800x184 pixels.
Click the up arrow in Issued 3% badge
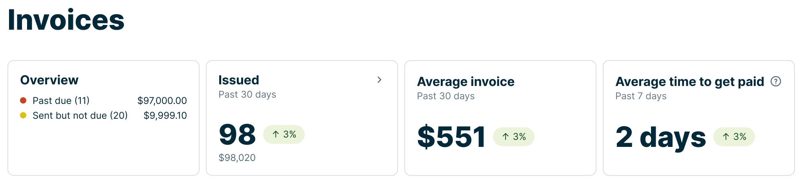276,134
